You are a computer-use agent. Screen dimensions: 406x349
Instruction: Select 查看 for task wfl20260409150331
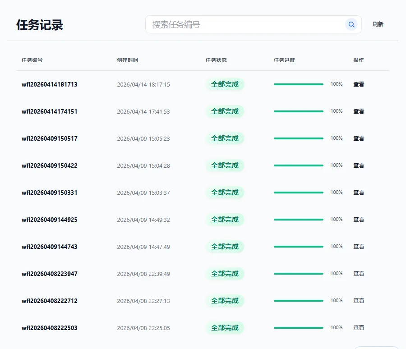click(x=359, y=193)
